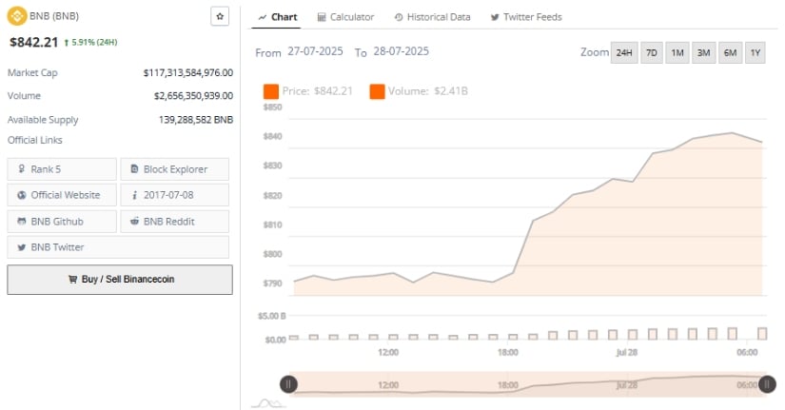Viewport: 785px width, 410px height.
Task: Grab the right range navigator handle
Action: (767, 384)
